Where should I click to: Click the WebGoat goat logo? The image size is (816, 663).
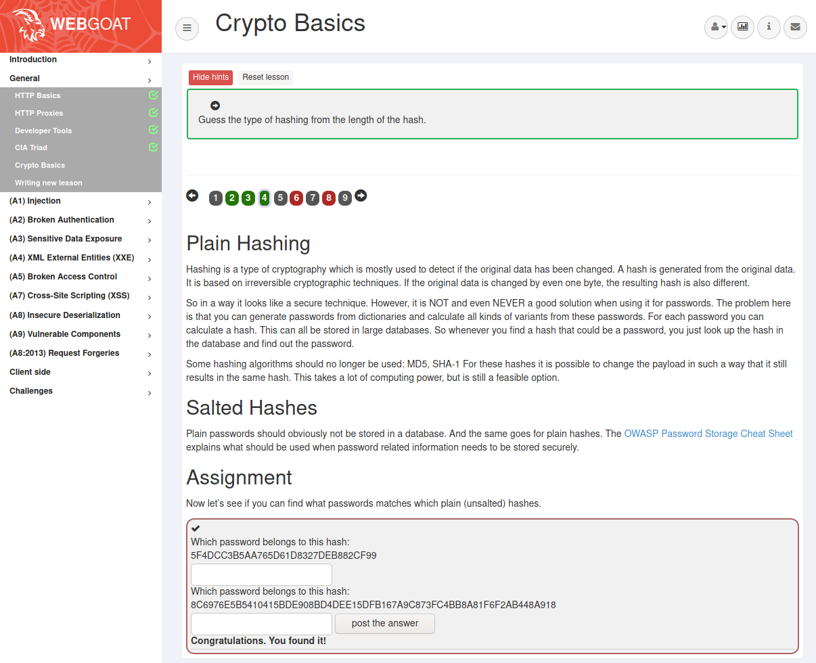pos(30,26)
